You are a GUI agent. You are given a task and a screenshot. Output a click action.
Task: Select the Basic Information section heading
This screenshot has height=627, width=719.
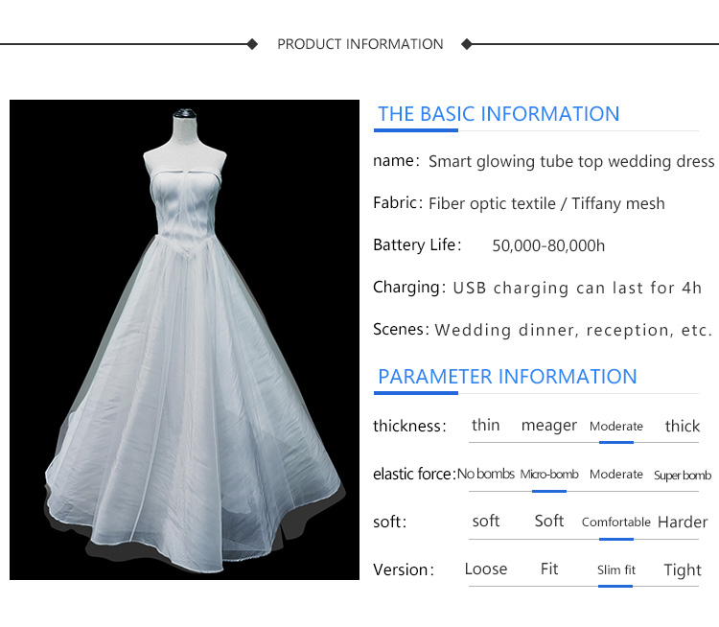498,114
